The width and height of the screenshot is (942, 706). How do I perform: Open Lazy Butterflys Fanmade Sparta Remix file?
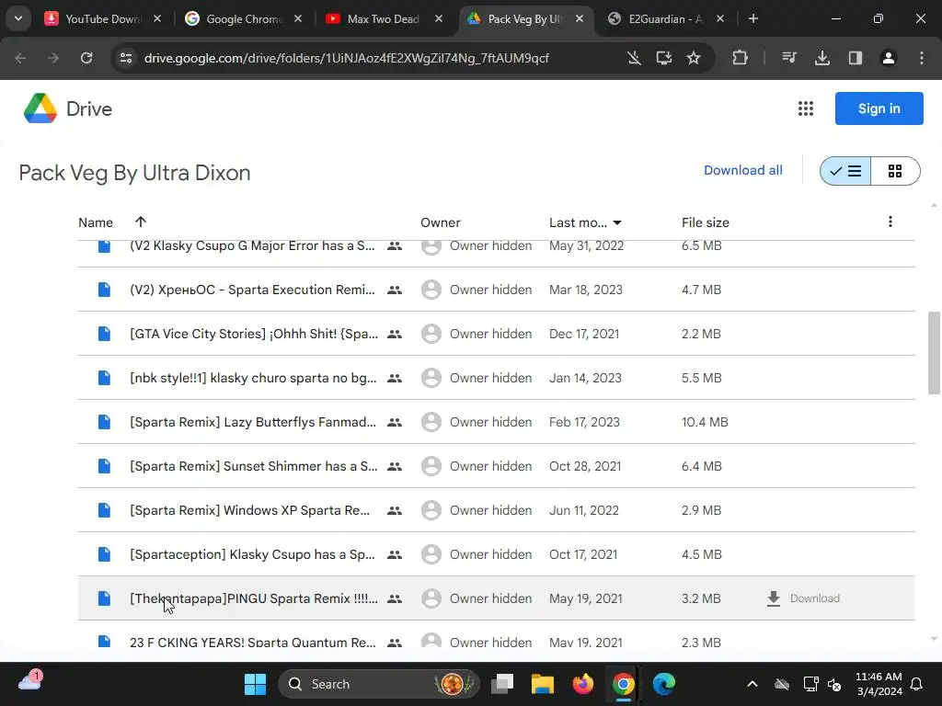pyautogui.click(x=253, y=422)
